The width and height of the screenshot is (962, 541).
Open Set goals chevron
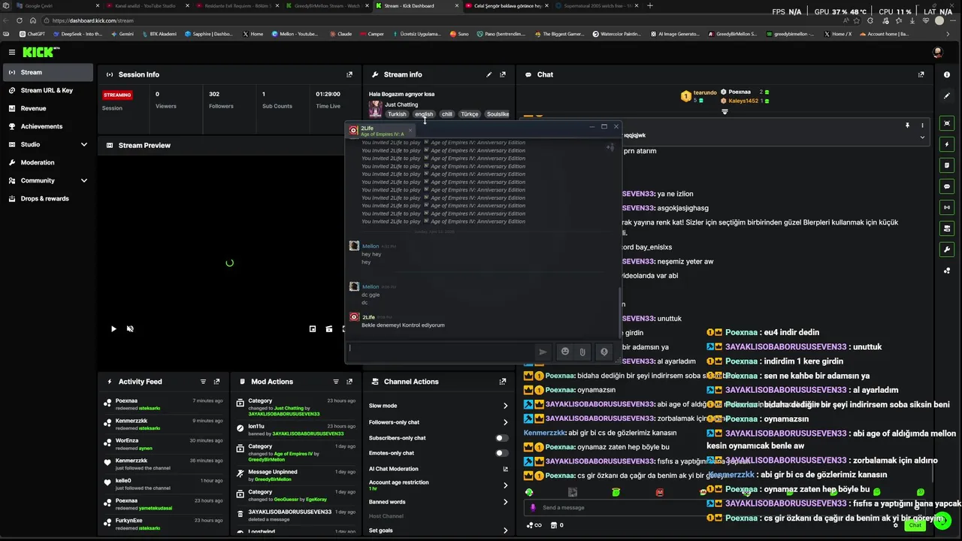(x=505, y=530)
